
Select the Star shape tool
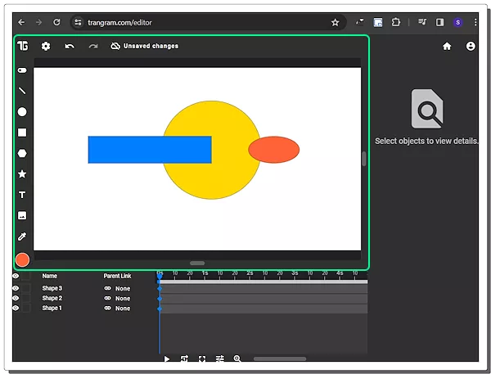(22, 173)
